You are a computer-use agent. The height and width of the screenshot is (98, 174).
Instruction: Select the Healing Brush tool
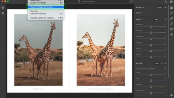click(x=171, y=18)
